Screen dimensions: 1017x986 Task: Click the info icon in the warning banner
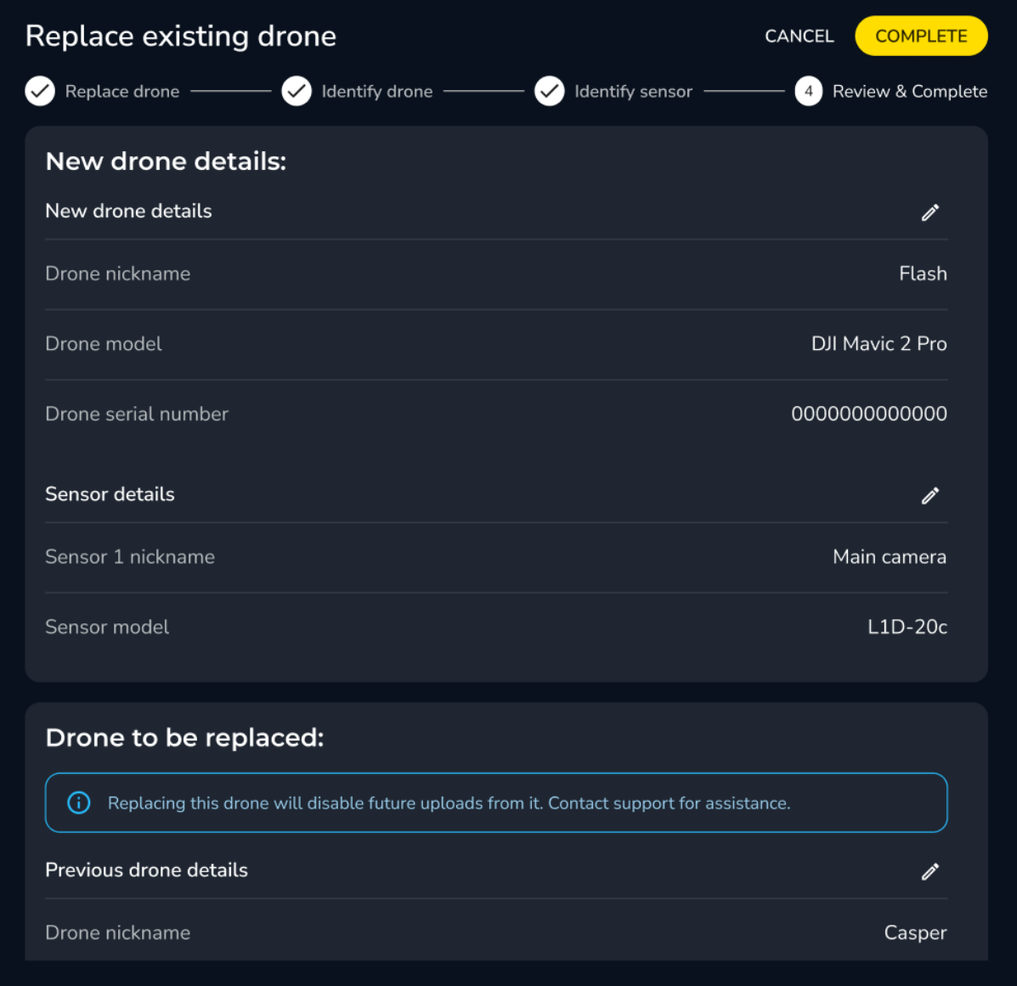point(79,803)
